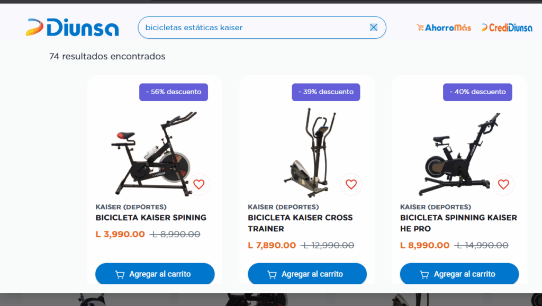
Task: Favorite the Spinning Kaiser HE Pro heart icon
Action: coord(503,184)
